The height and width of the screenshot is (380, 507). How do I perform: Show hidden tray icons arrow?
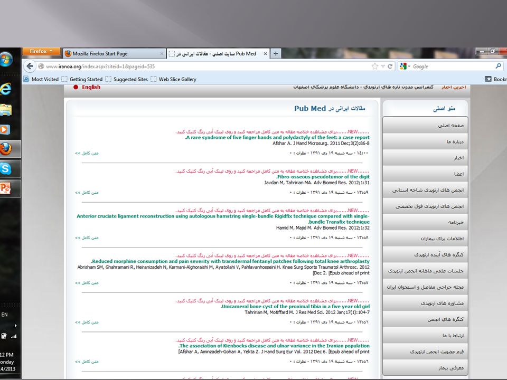[15, 326]
